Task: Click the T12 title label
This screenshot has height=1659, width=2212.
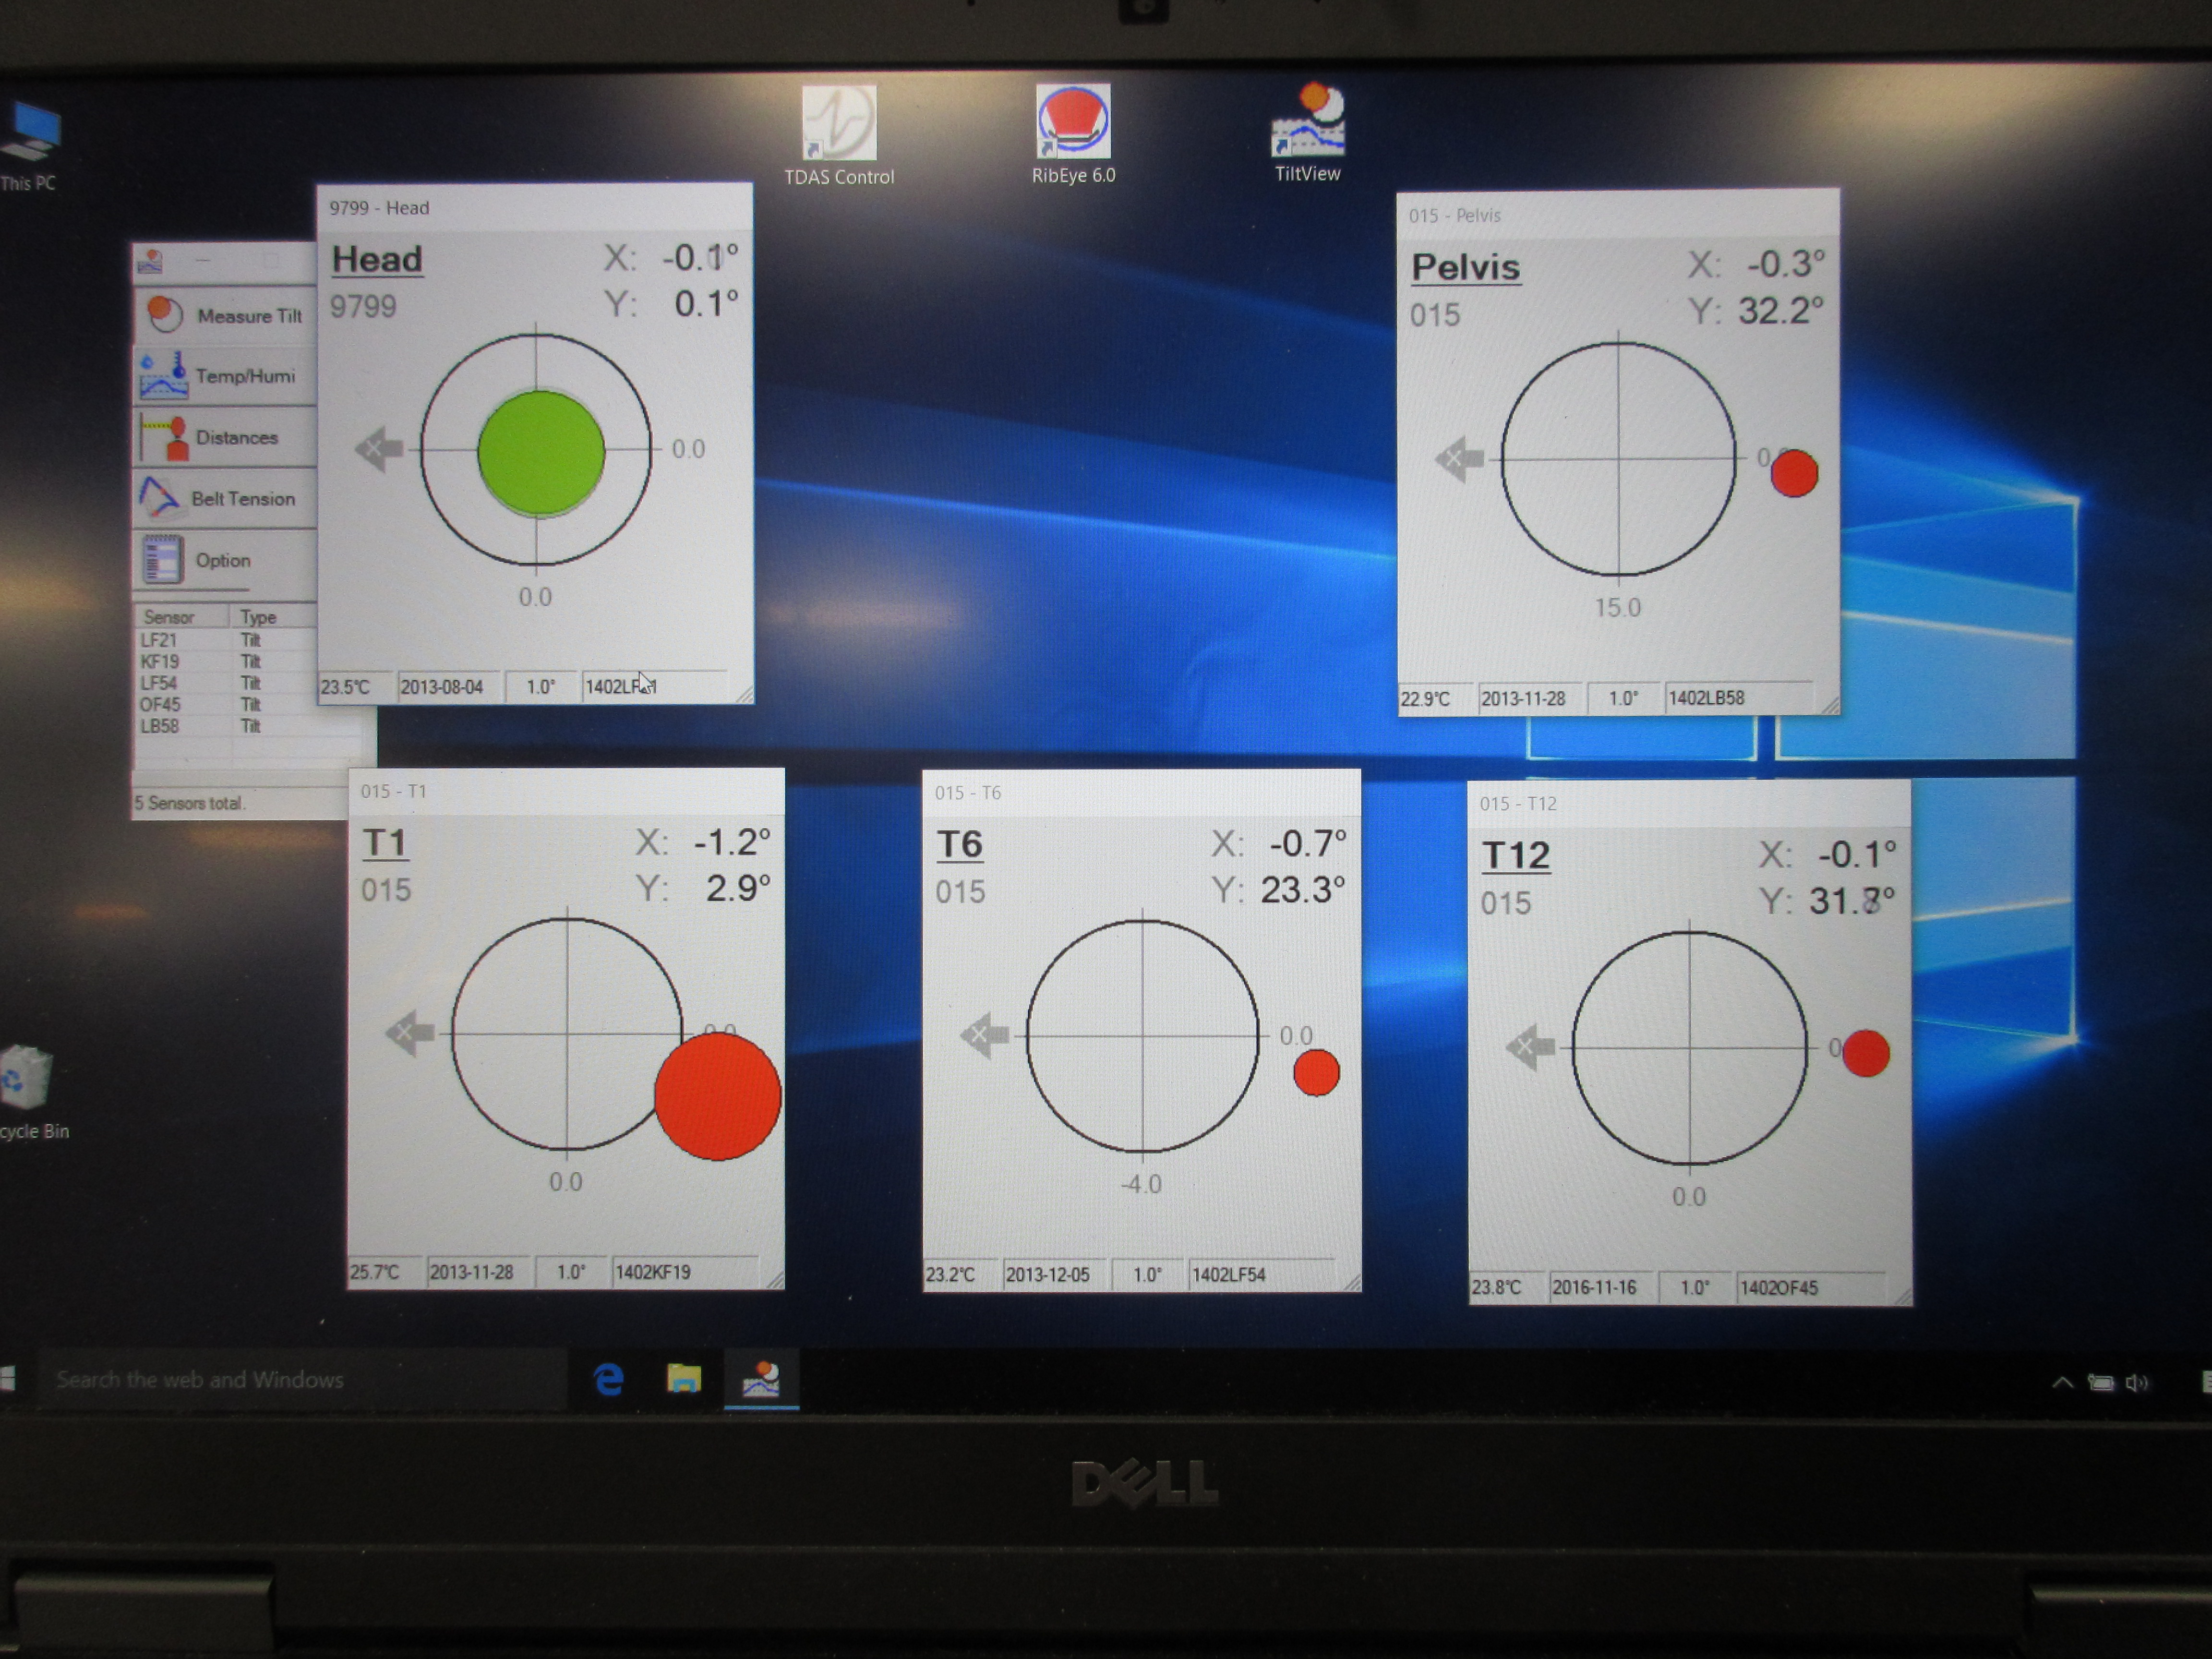Action: pyautogui.click(x=1516, y=856)
